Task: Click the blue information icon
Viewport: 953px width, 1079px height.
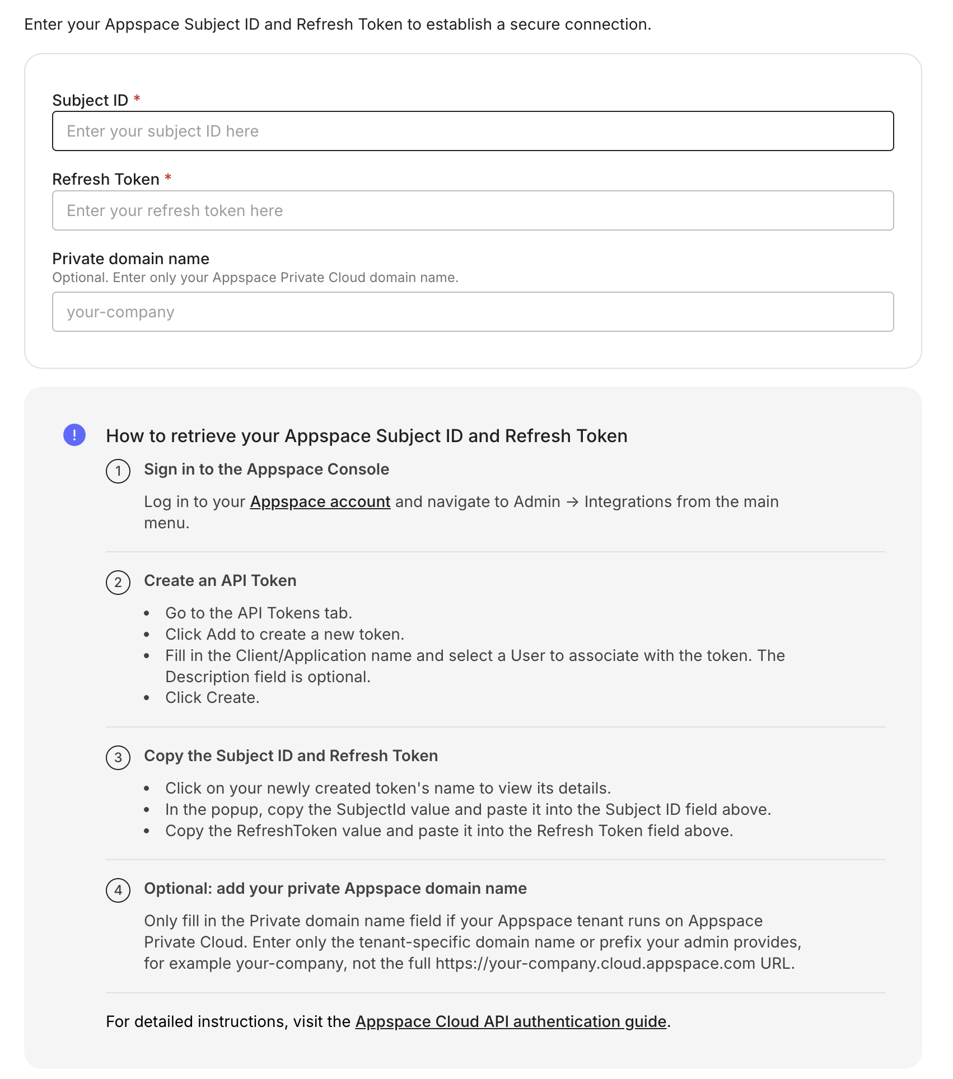Action: [73, 436]
